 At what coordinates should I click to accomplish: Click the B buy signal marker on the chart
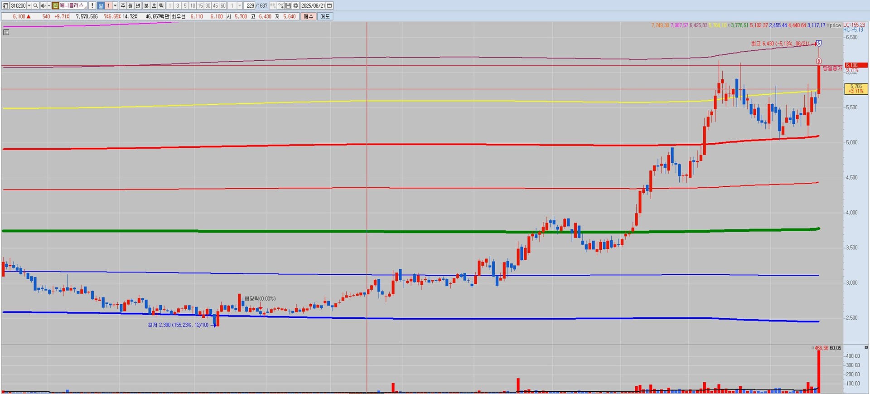click(819, 61)
